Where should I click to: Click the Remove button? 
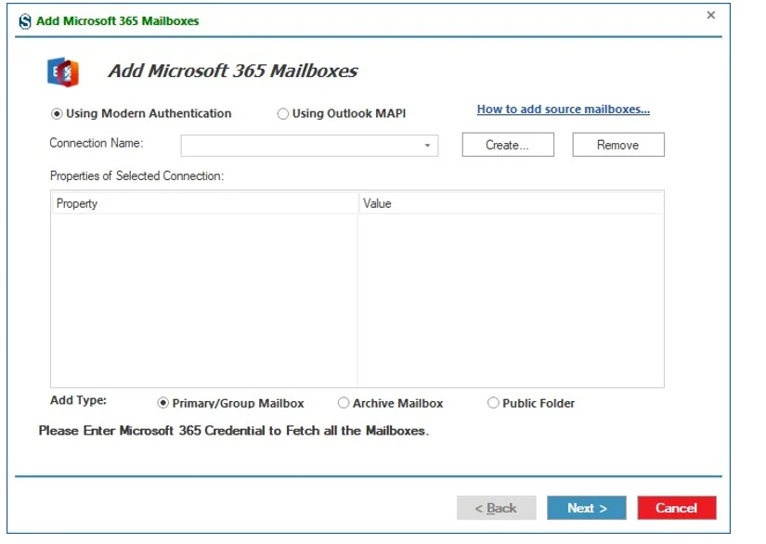[x=618, y=145]
